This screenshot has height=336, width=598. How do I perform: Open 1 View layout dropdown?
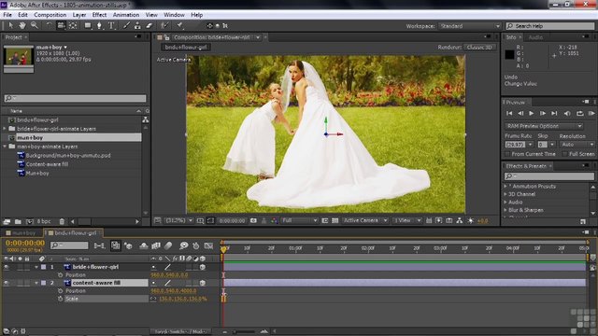coord(407,220)
